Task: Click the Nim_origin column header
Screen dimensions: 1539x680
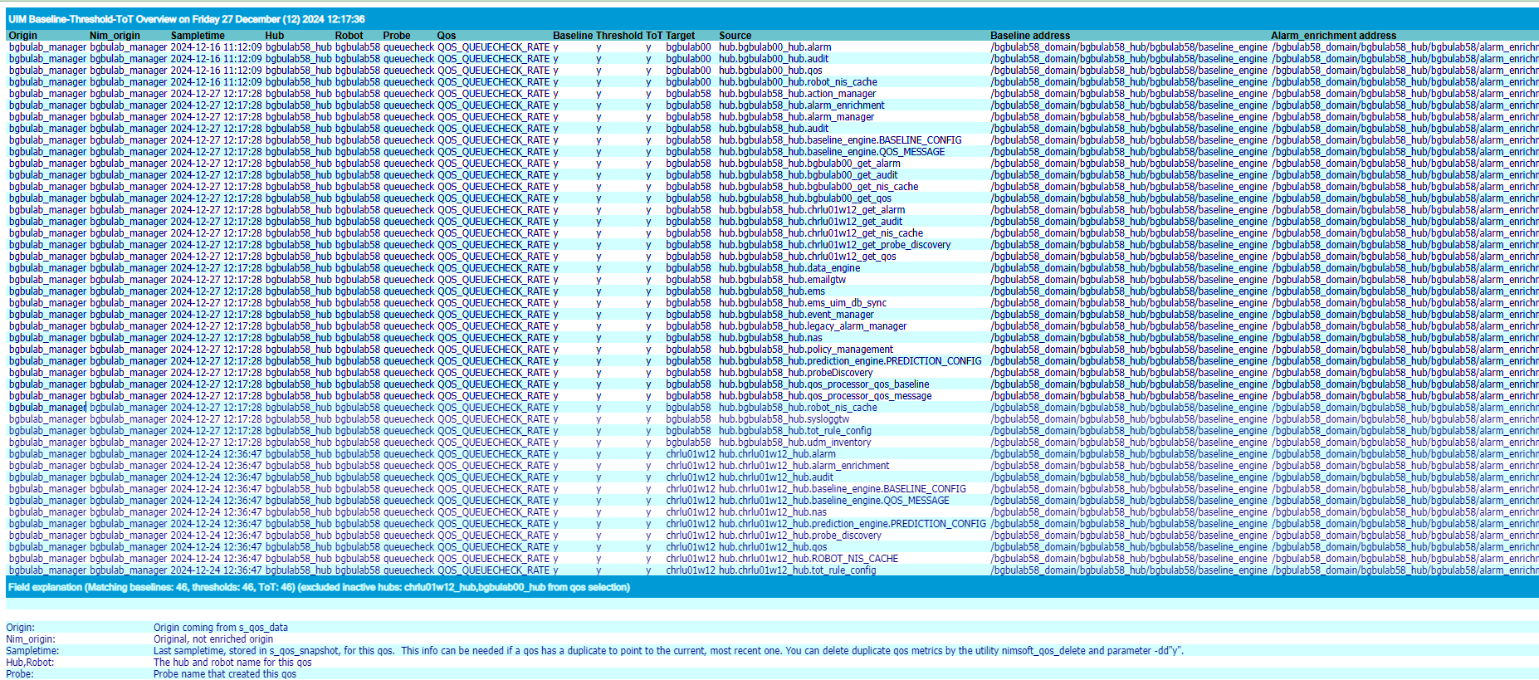Action: tap(115, 36)
